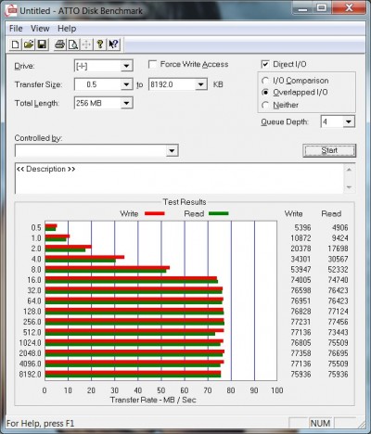The width and height of the screenshot is (371, 434).
Task: Toggle the Direct I/O checkbox
Action: [265, 64]
